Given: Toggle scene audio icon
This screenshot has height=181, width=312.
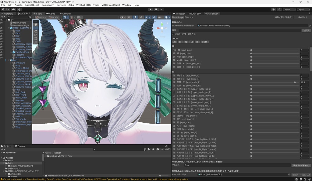Looking at the screenshot, I should [x=141, y=17].
